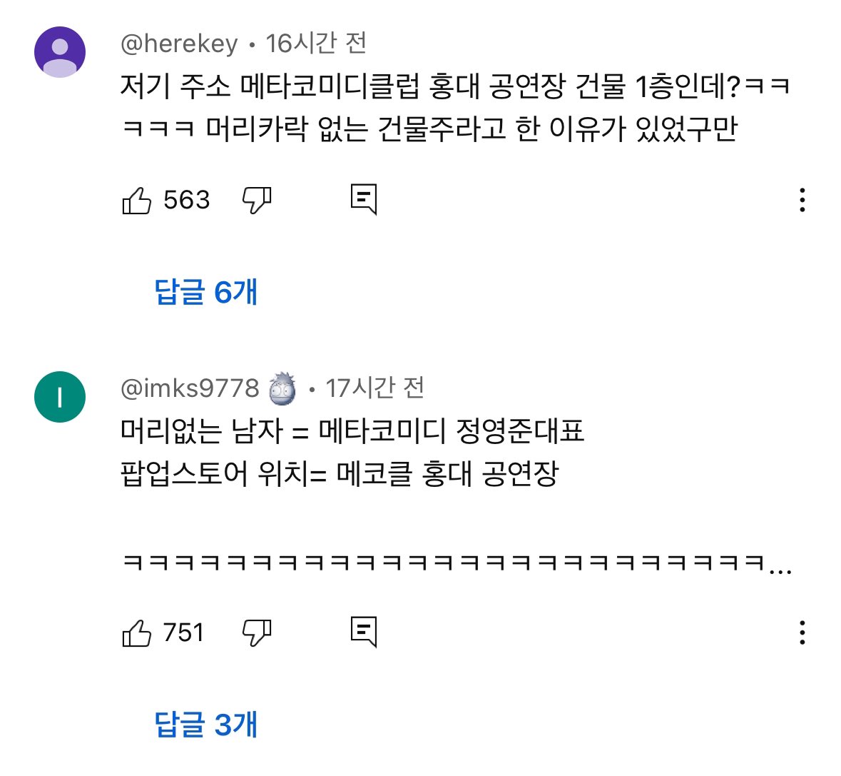Click reply icon on @imks9778 comment
The image size is (841, 776).
tap(364, 632)
